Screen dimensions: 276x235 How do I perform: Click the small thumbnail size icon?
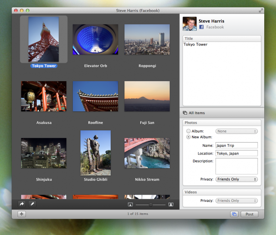click(x=130, y=205)
